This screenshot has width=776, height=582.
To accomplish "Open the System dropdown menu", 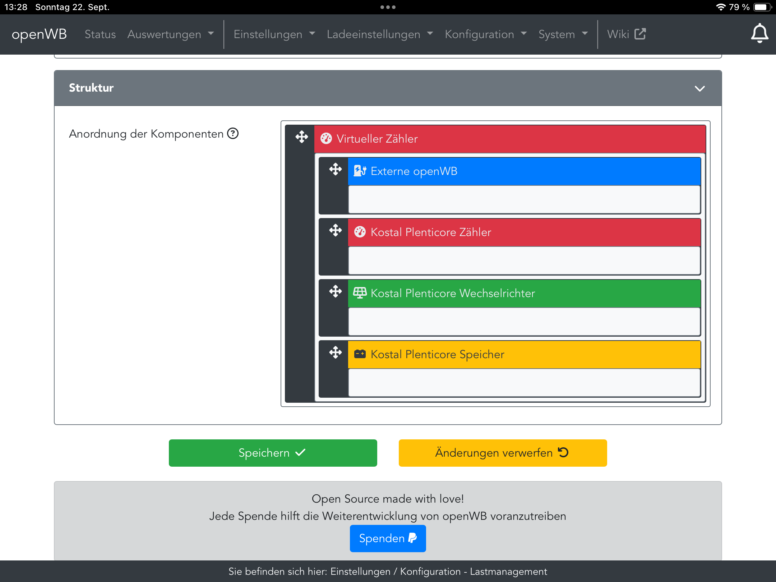I will pos(563,34).
